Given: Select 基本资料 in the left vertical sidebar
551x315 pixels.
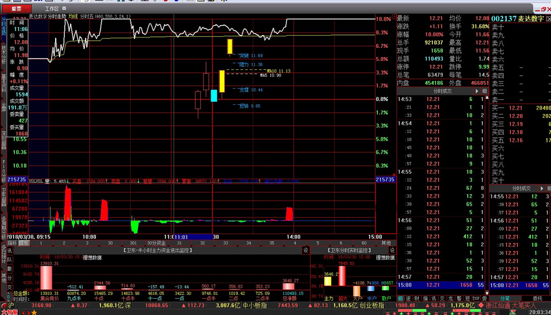Looking at the screenshot, I should (3, 82).
